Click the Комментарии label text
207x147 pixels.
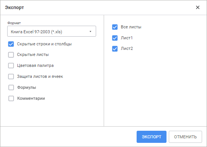coord(31,98)
